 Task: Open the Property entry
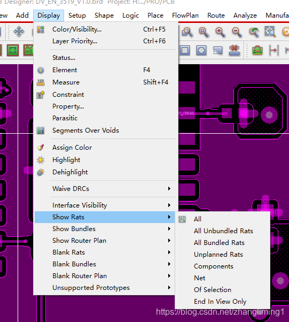pos(106,106)
